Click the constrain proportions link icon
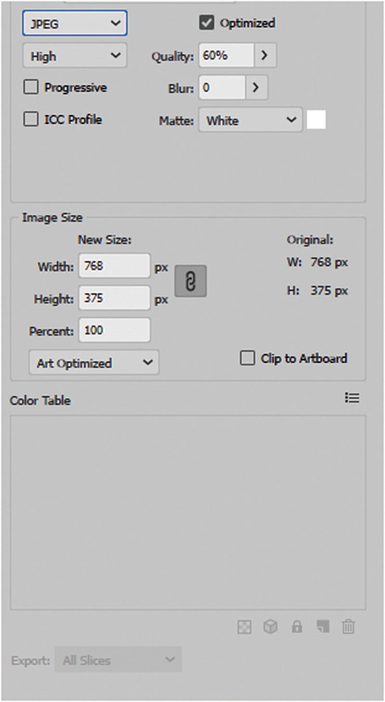This screenshot has width=385, height=702. [x=191, y=281]
